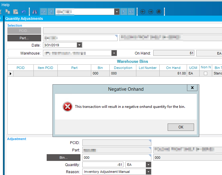Image resolution: width=222 pixels, height=175 pixels.
Task: Expand the toolbar record selector dropdown
Action: pos(117,12)
